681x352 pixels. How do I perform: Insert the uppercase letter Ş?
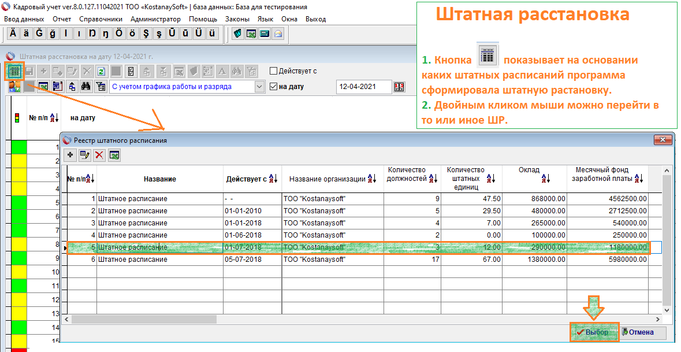pos(146,34)
